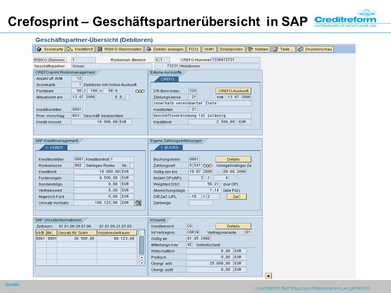Click the Gültig von date 10.07.2006
The width and height of the screenshot is (391, 293).
click(201, 172)
